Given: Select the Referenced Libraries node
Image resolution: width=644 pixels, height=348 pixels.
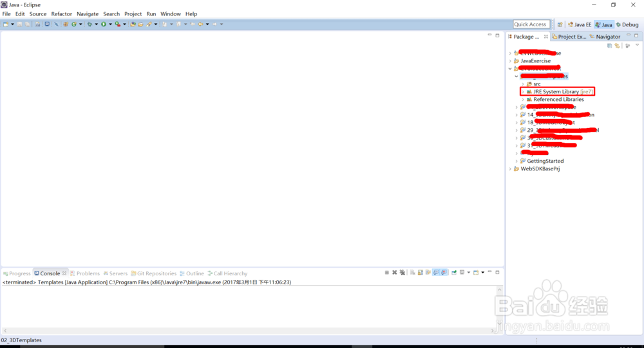Looking at the screenshot, I should pyautogui.click(x=558, y=99).
